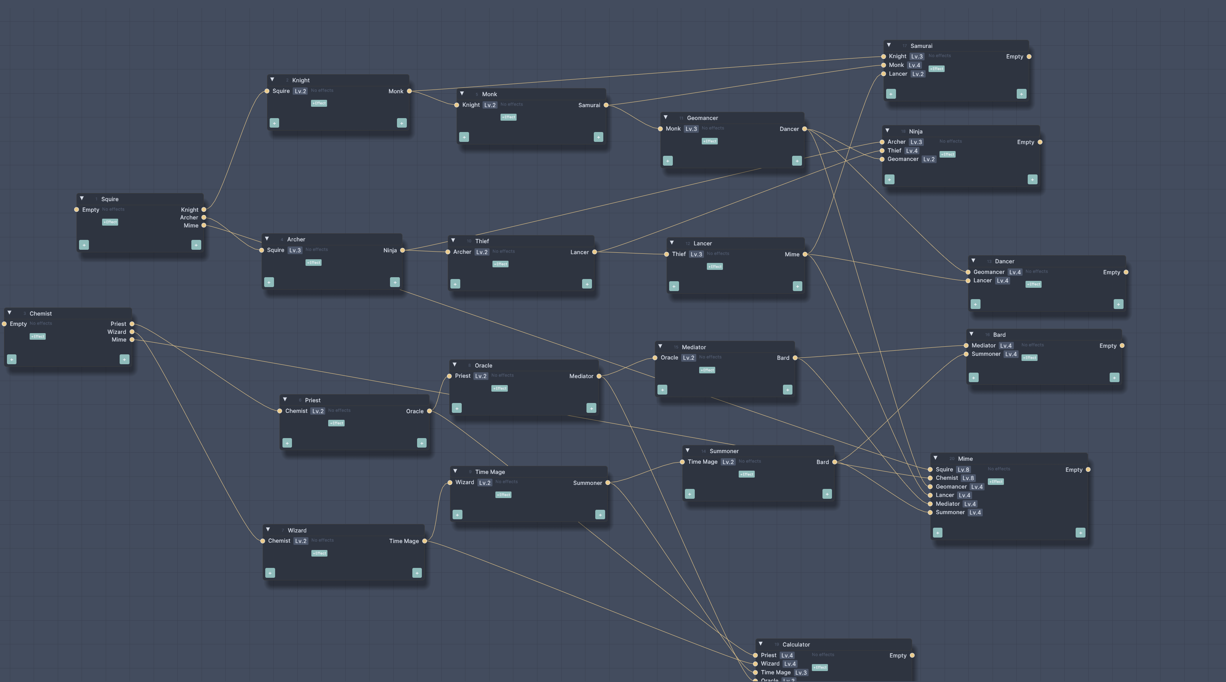Screen dimensions: 1226x682
Task: Click +Effect on the Knight node
Action: click(x=319, y=103)
